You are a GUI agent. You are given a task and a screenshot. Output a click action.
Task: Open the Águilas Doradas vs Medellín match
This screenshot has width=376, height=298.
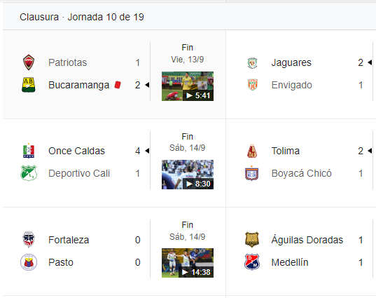click(301, 251)
